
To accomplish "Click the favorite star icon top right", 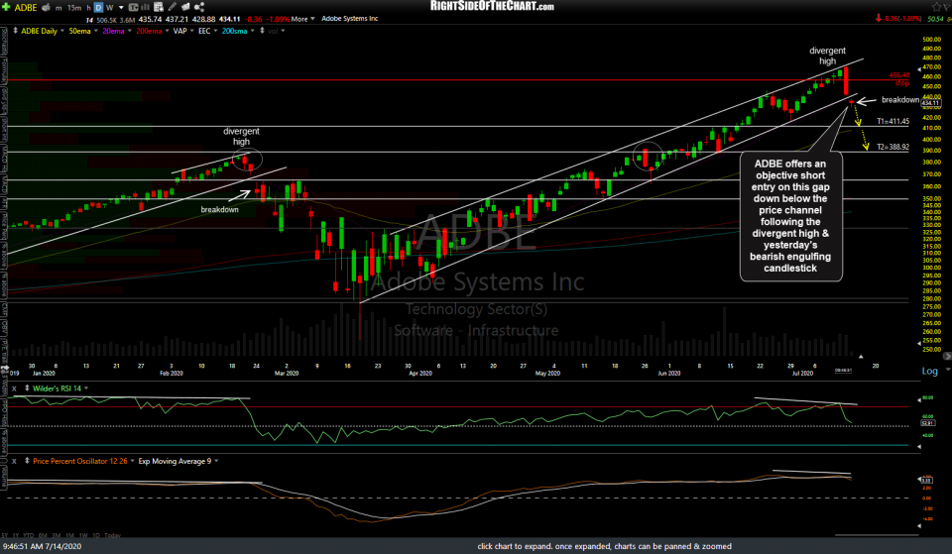I will tap(935, 7).
